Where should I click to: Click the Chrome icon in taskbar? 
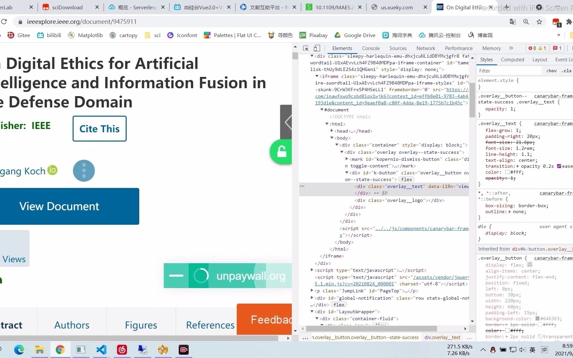click(x=60, y=350)
